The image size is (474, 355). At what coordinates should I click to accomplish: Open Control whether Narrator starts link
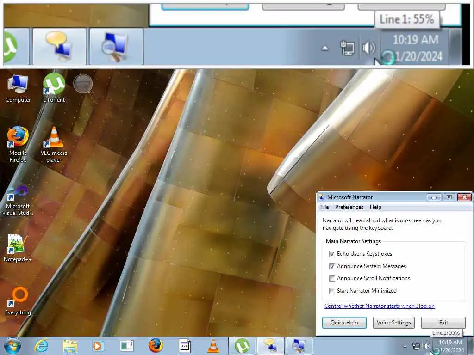pos(380,306)
